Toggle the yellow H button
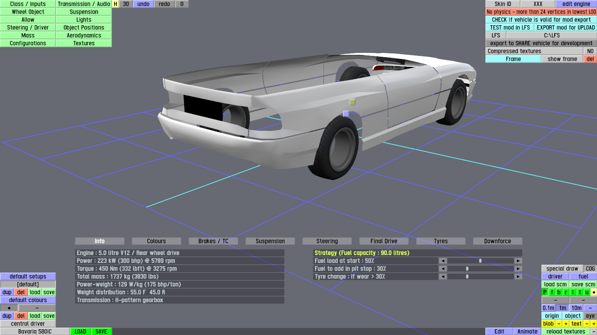 point(115,4)
